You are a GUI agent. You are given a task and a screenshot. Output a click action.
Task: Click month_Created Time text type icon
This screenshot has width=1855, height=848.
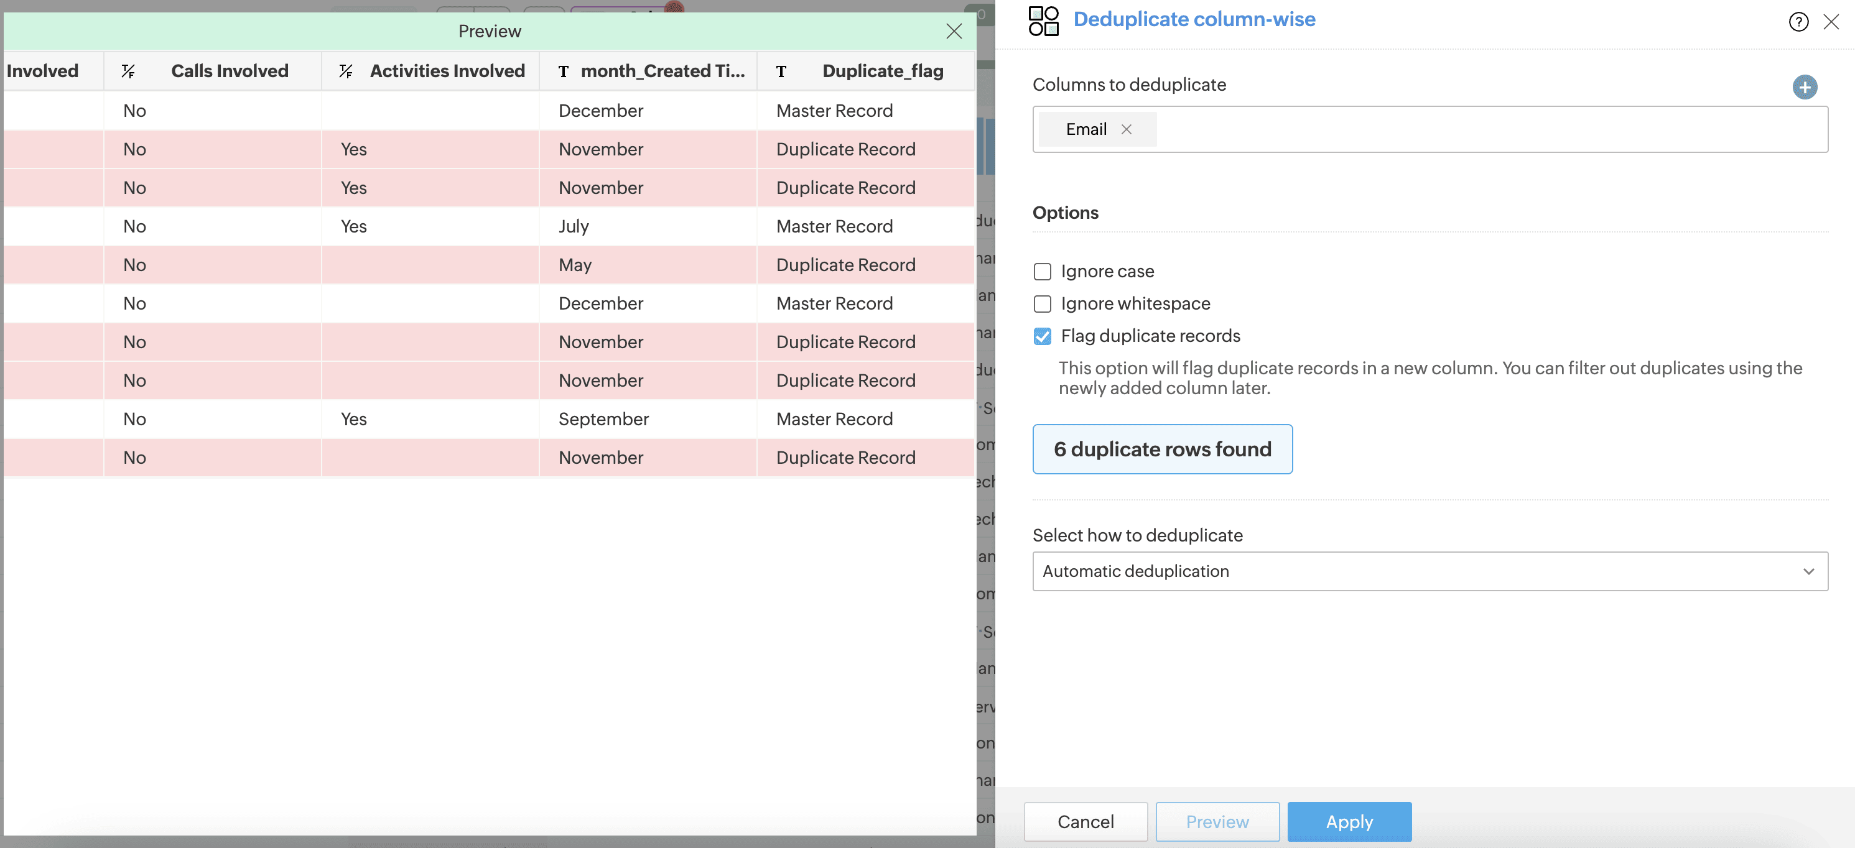563,71
